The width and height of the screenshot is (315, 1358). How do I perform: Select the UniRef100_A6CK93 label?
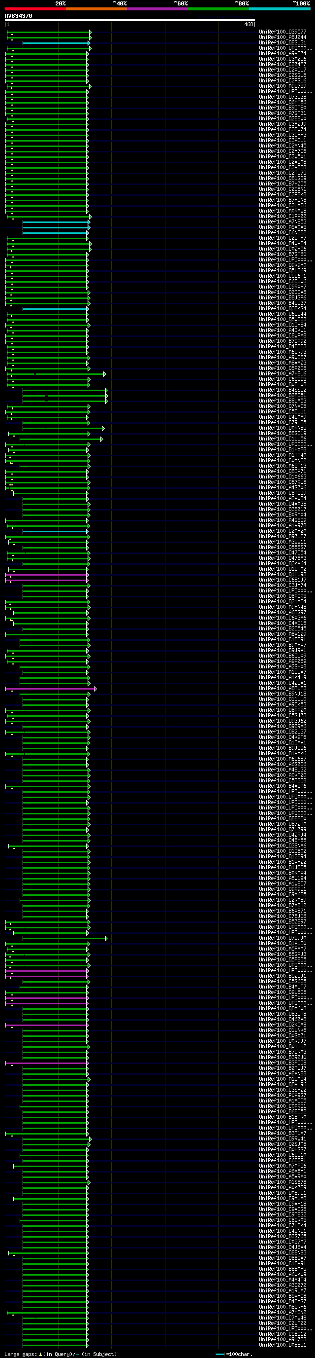point(283,352)
